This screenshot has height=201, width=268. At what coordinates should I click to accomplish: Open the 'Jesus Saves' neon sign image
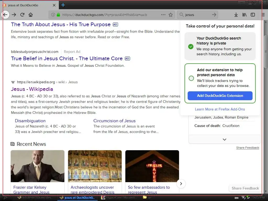pyautogui.click(x=152, y=166)
